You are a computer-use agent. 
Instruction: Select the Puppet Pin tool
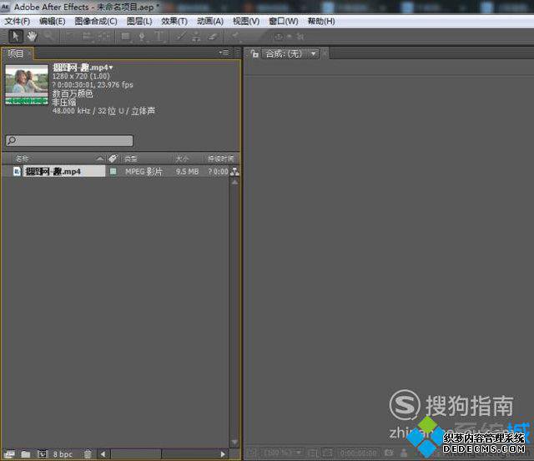[x=235, y=36]
